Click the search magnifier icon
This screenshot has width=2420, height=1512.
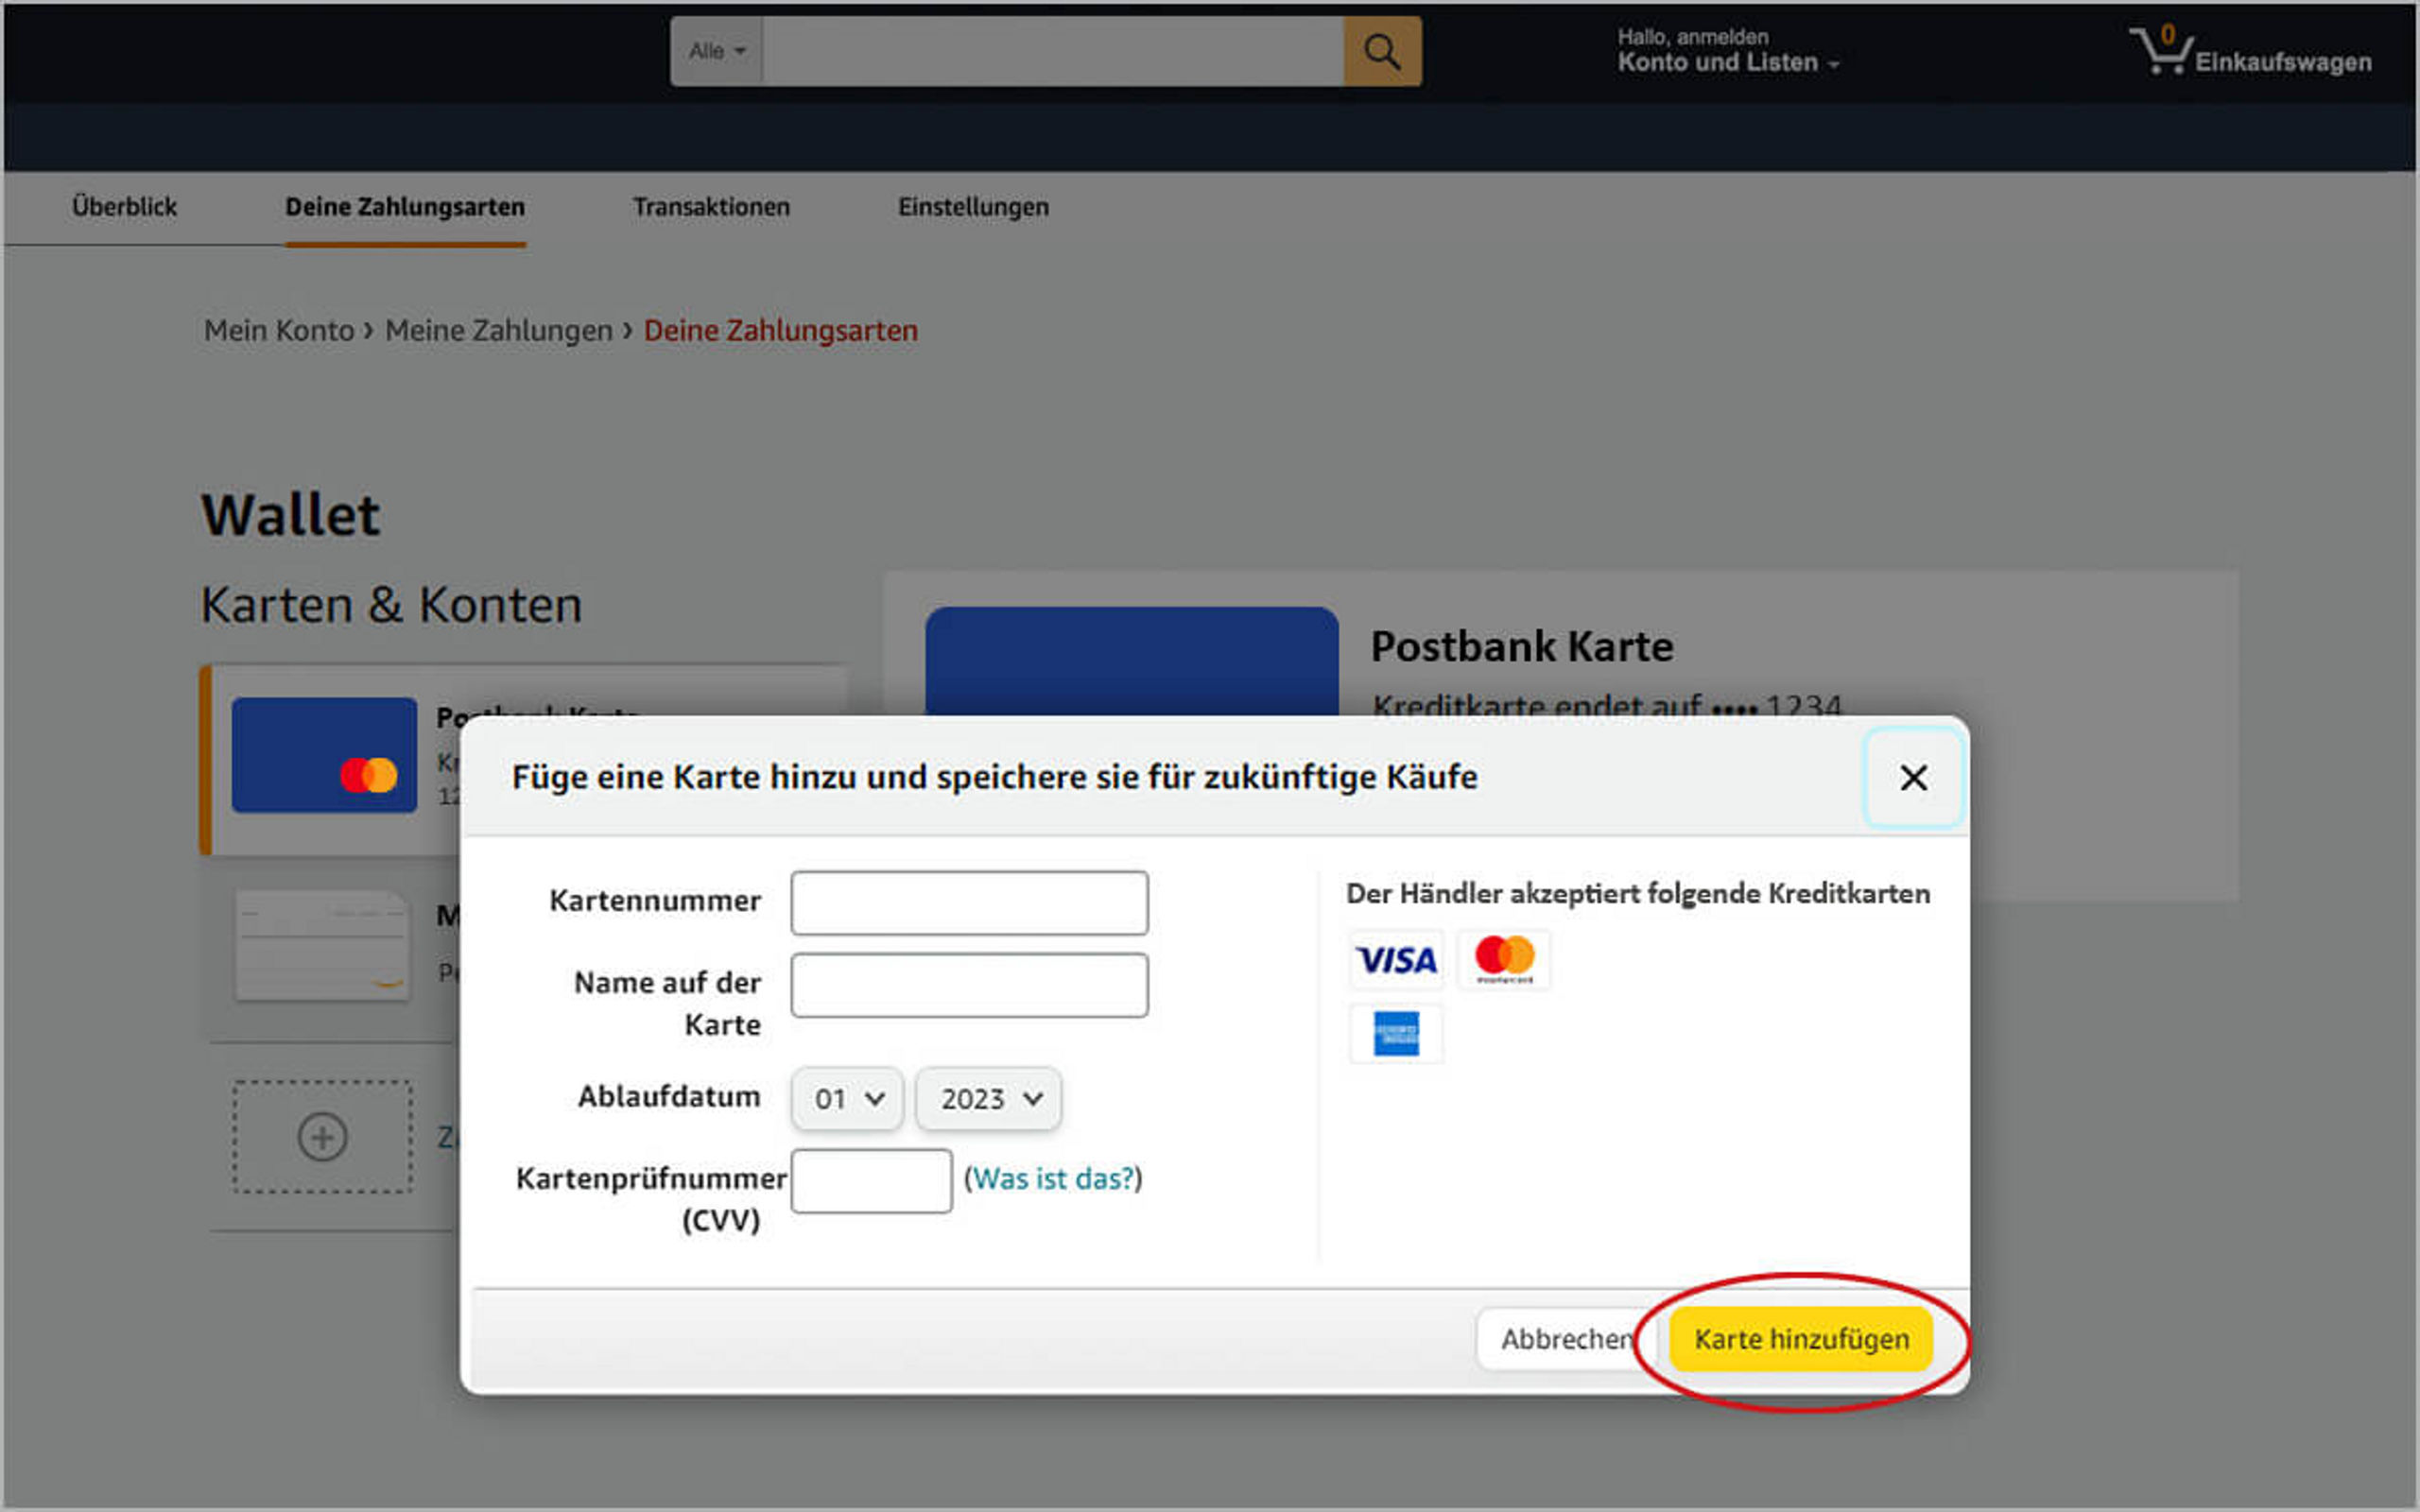(x=1381, y=51)
